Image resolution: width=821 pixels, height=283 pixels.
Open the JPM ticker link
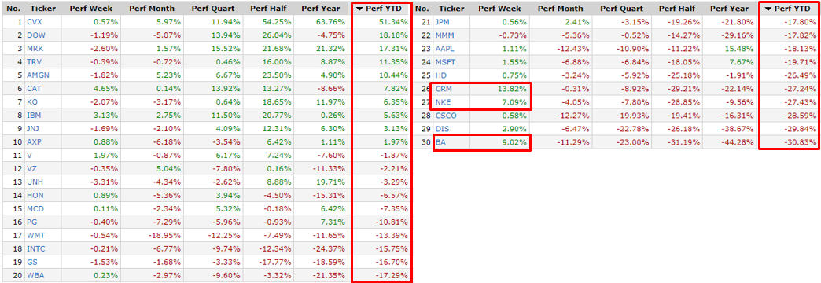tap(444, 22)
